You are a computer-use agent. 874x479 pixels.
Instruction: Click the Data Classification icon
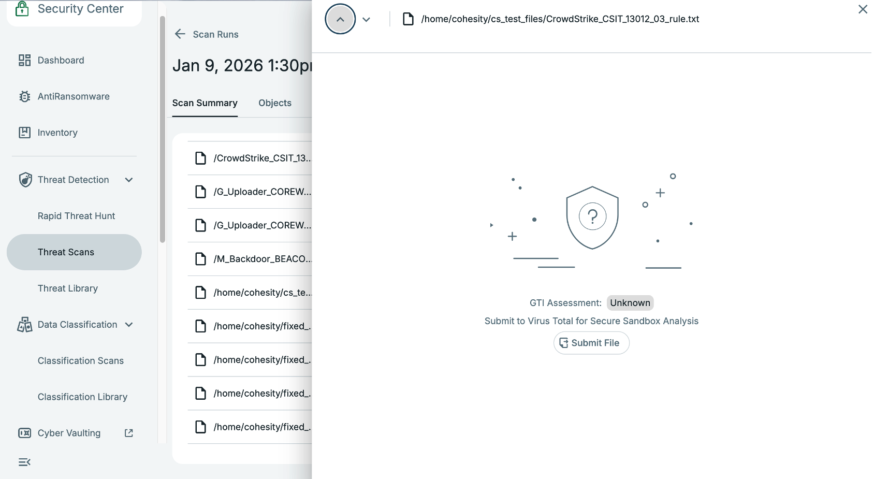pyautogui.click(x=24, y=325)
